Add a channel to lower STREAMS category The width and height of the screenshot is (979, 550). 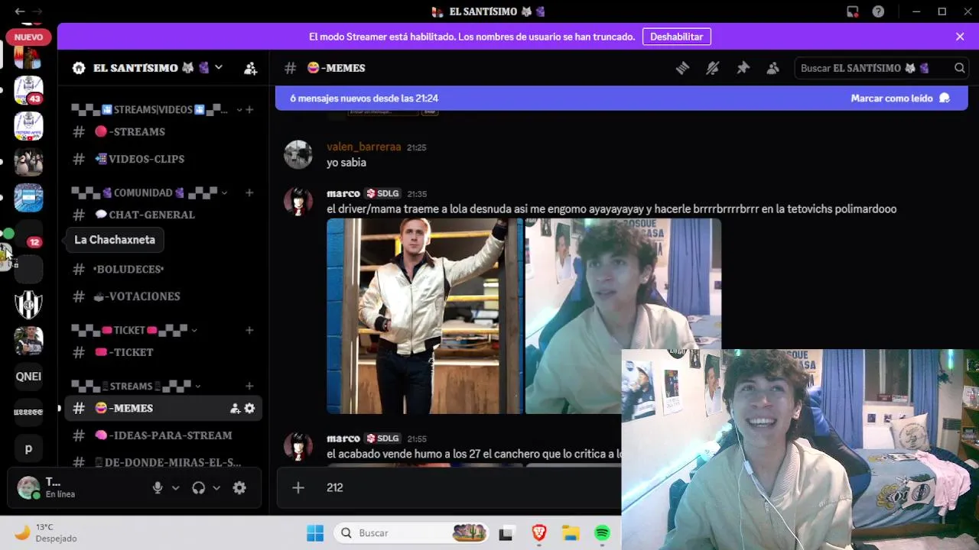point(249,386)
